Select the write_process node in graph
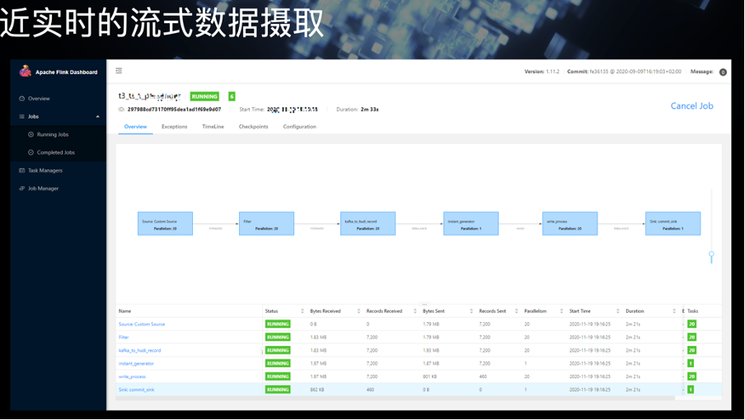 click(x=569, y=223)
